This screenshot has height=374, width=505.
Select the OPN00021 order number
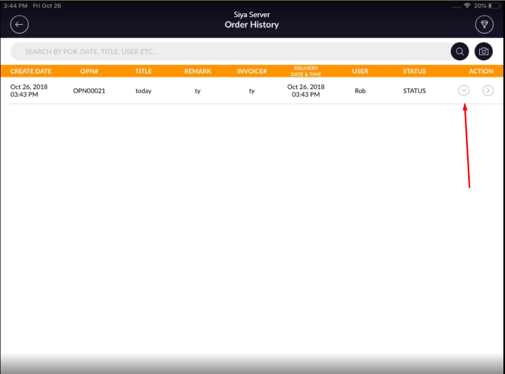click(89, 91)
